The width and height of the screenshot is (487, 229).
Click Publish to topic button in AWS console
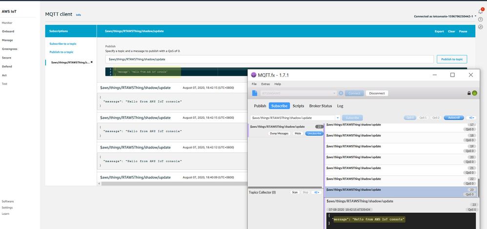coord(452,60)
